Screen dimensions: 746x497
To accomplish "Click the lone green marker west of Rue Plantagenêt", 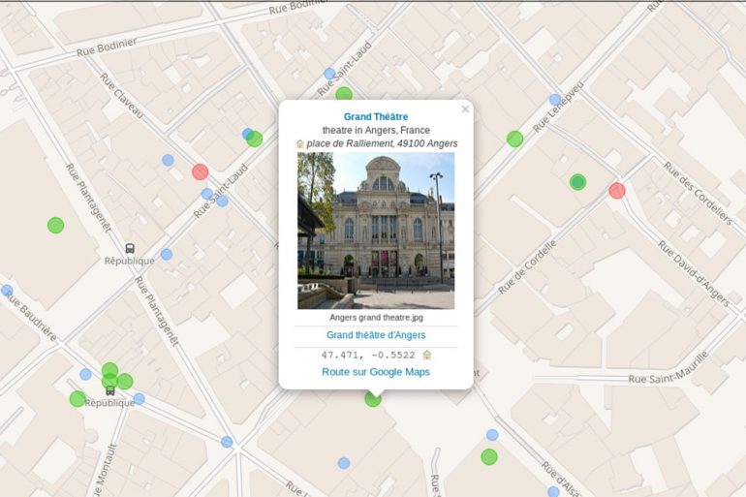I will pos(56,225).
